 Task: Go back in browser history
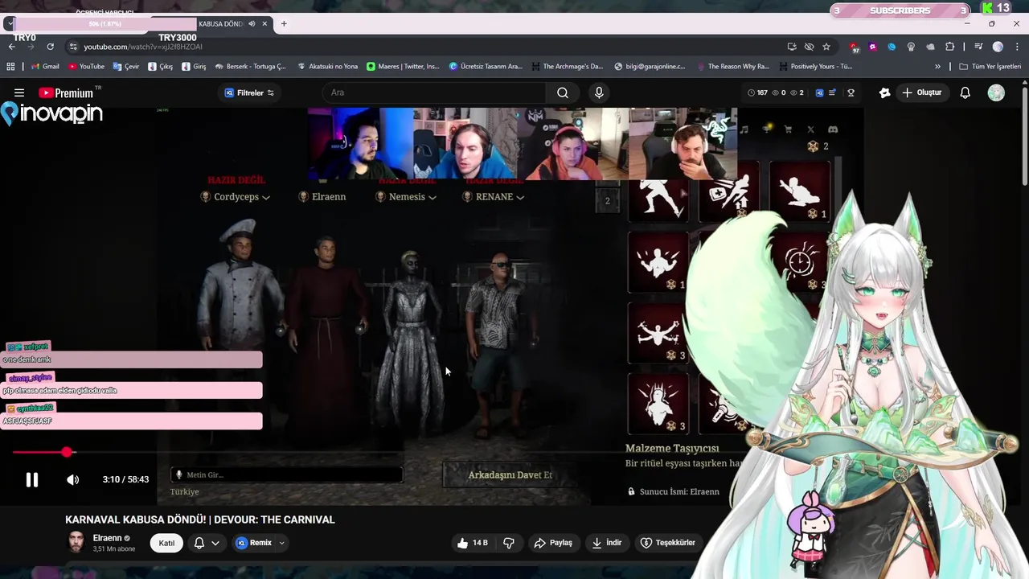tap(11, 47)
